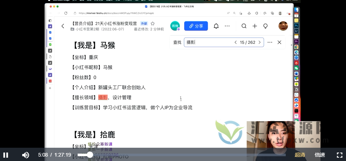
Task: Jump to previous search match
Action: pos(235,42)
